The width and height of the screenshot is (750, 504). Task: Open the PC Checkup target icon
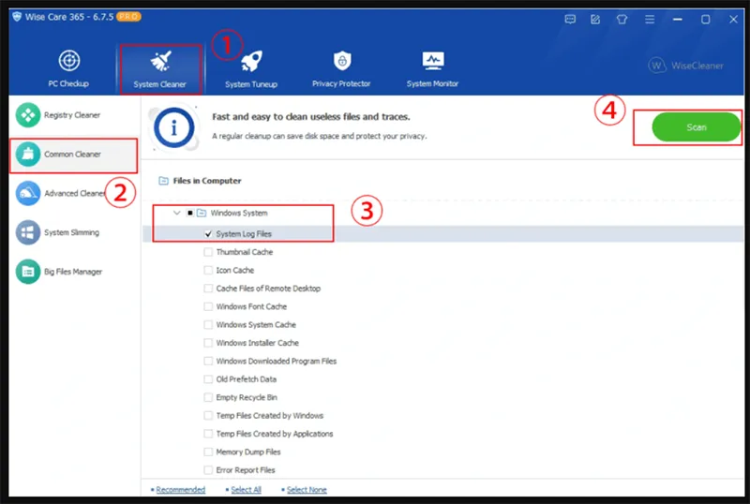coord(69,61)
